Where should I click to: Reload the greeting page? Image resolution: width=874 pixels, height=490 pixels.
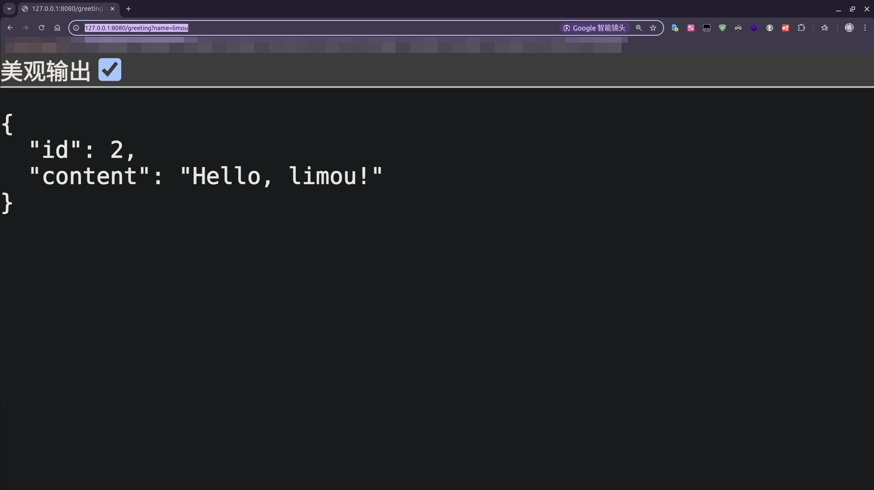pyautogui.click(x=41, y=28)
